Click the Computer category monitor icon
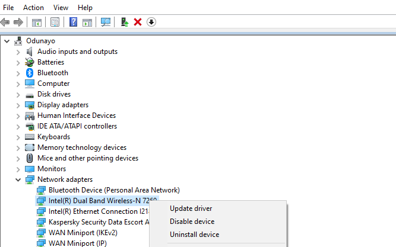396x247 pixels. tap(30, 84)
